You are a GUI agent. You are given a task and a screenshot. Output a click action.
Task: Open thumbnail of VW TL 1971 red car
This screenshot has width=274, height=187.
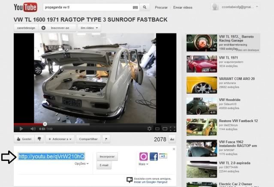point(202,64)
